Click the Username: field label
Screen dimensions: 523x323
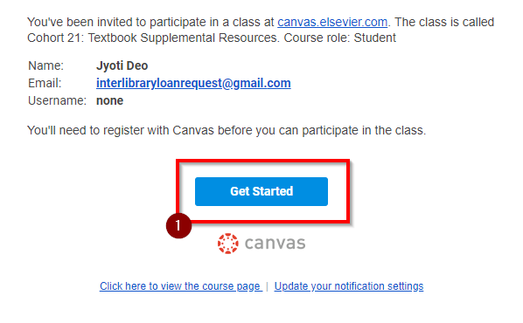point(57,100)
